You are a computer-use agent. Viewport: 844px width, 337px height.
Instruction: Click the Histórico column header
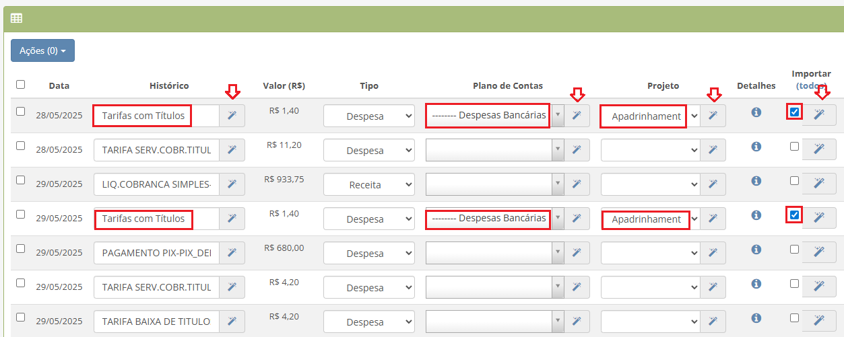coord(169,85)
